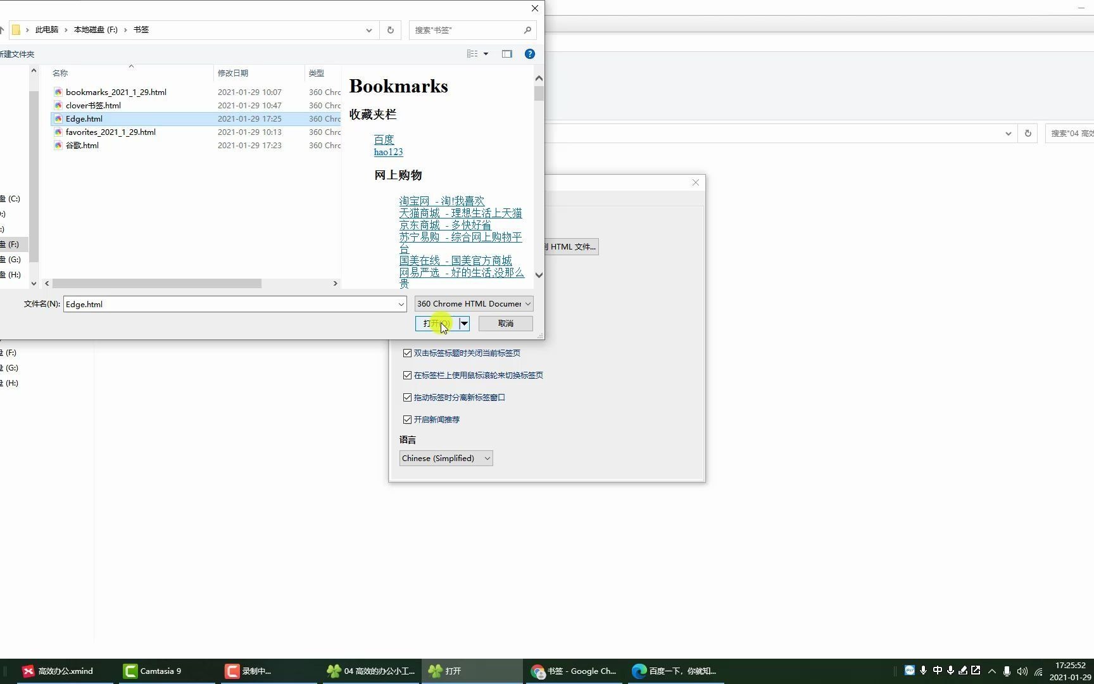
Task: Open the 国美在线 link in preview
Action: [455, 260]
